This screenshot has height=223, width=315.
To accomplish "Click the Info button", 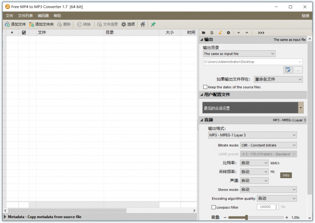I will [286, 175].
